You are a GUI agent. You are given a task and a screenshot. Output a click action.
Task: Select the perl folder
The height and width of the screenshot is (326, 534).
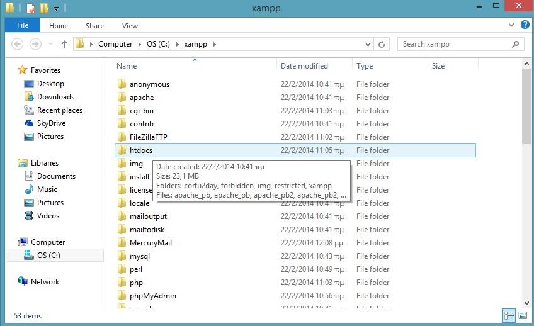pyautogui.click(x=136, y=269)
